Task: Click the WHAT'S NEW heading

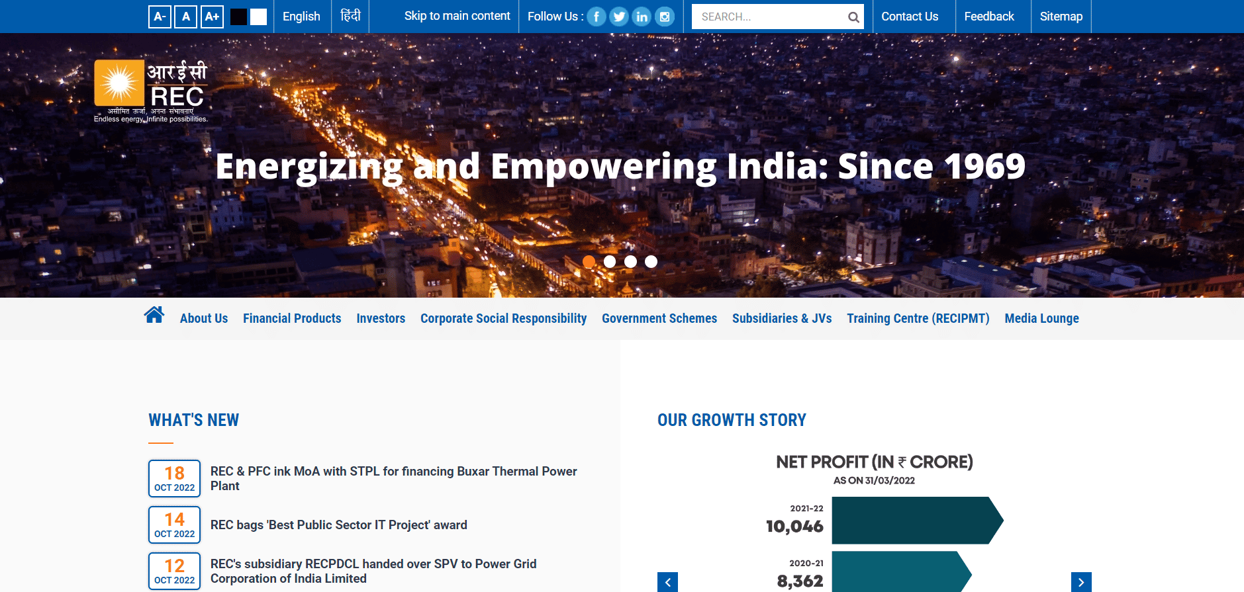Action: point(193,420)
